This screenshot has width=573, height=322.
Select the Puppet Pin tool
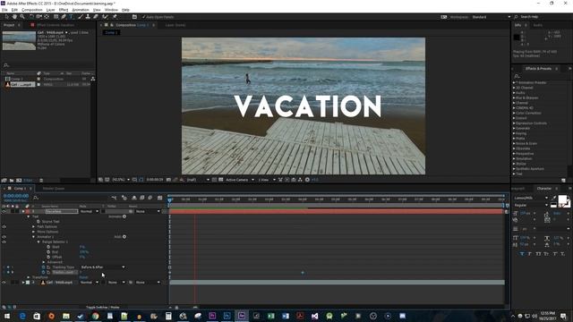click(x=115, y=17)
